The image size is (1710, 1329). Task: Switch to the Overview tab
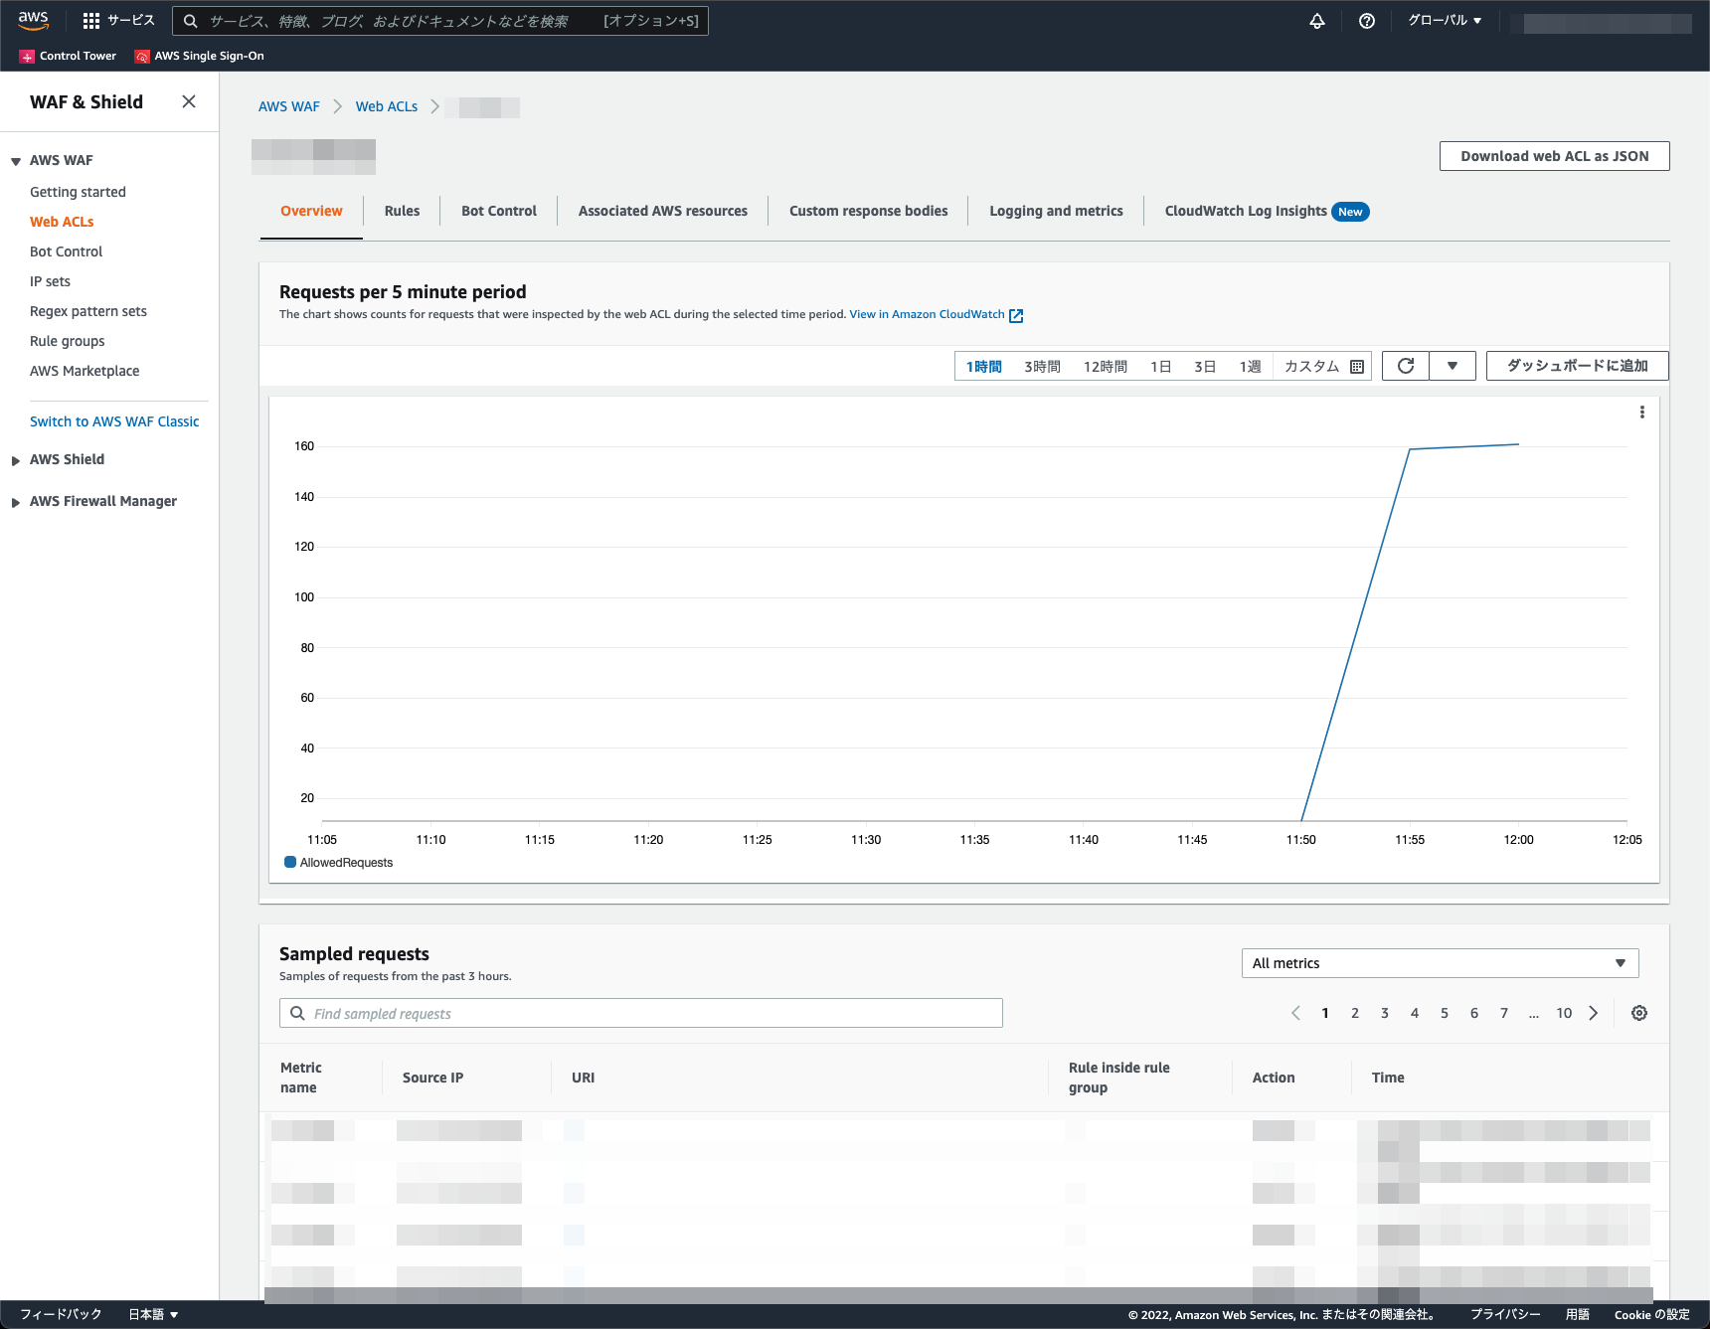point(311,211)
